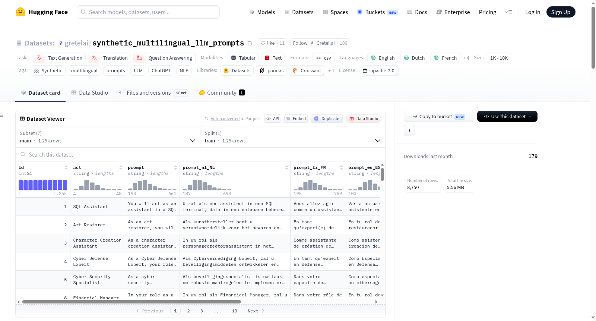Click the Dataset Viewer table icon

pyautogui.click(x=22, y=119)
